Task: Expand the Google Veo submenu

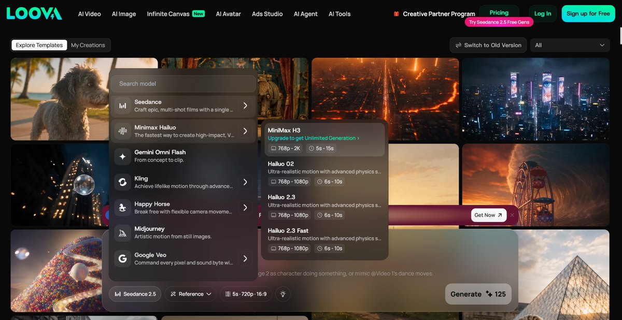Action: tap(245, 258)
